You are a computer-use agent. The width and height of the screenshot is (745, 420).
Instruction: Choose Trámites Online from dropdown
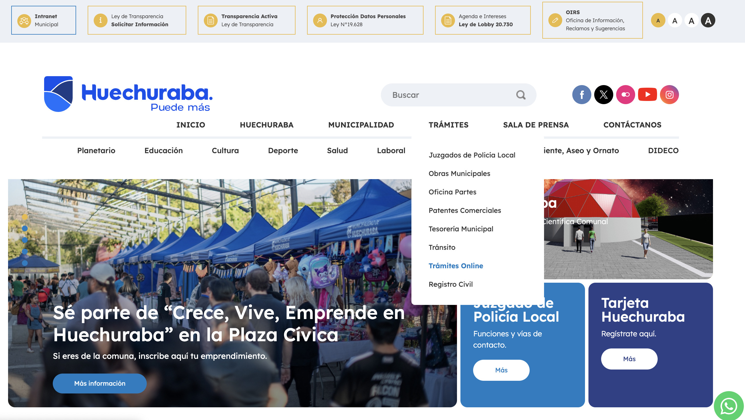[x=456, y=266]
